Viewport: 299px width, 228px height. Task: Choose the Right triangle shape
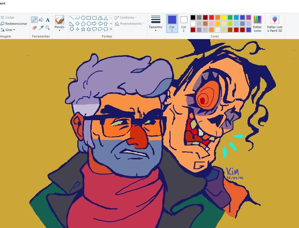click(x=72, y=24)
